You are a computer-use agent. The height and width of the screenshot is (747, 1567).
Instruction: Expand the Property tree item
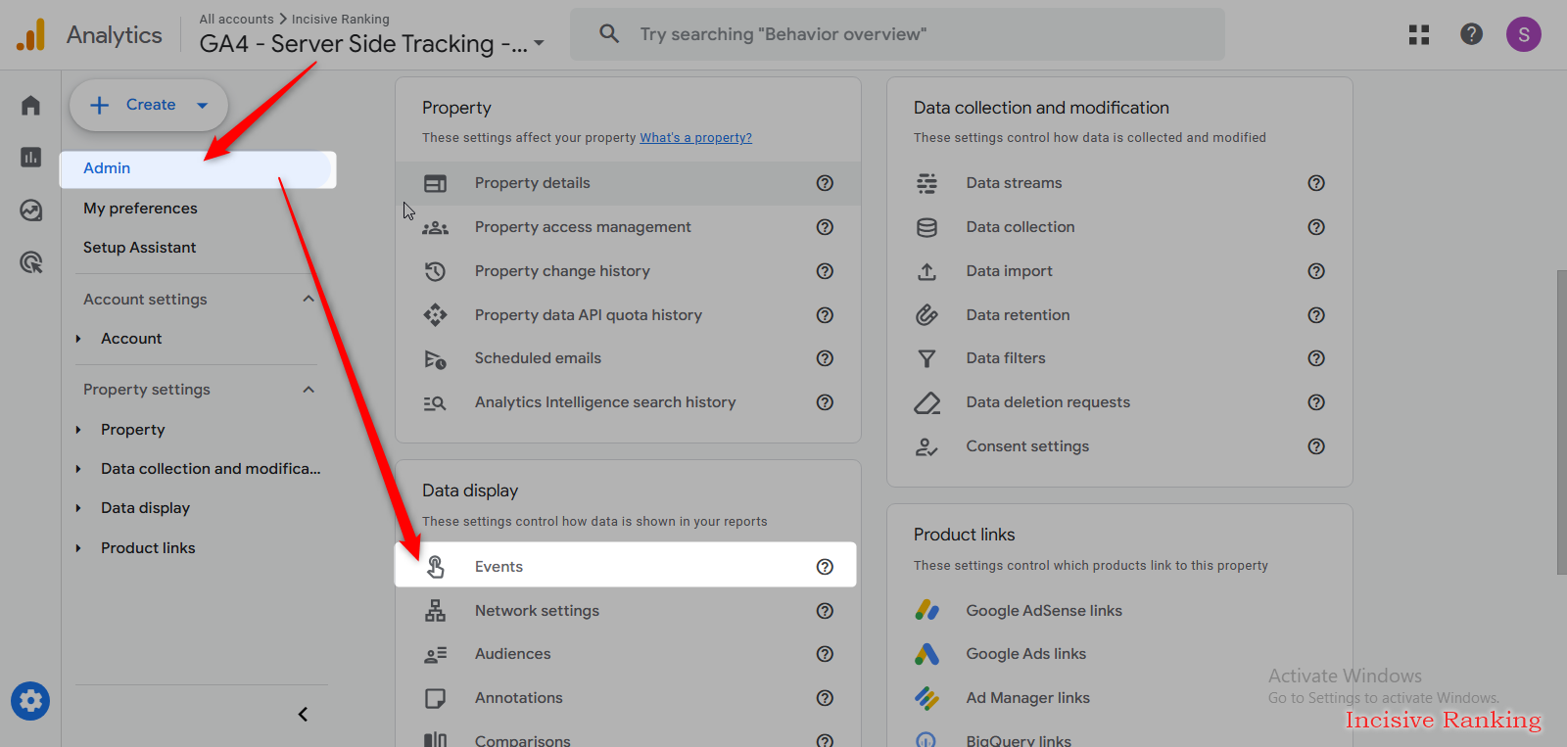[78, 430]
